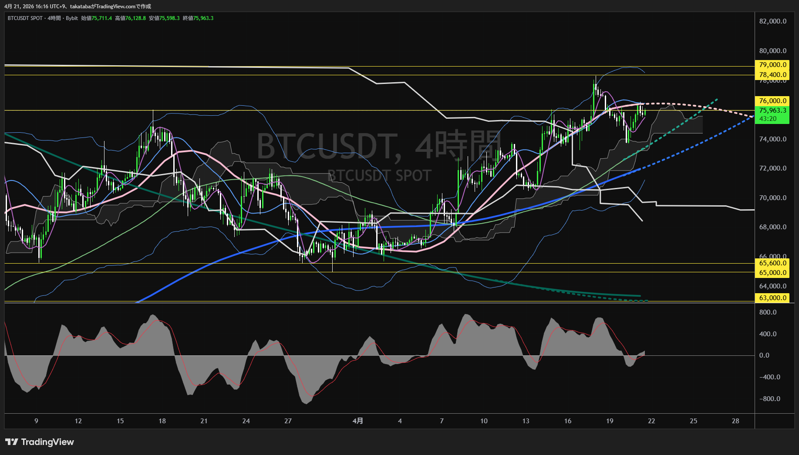
Task: Select the 43:20 candle countdown timer
Action: click(768, 119)
